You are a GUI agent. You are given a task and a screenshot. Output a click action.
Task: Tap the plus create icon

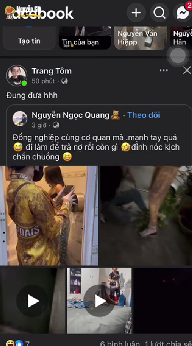[136, 13]
